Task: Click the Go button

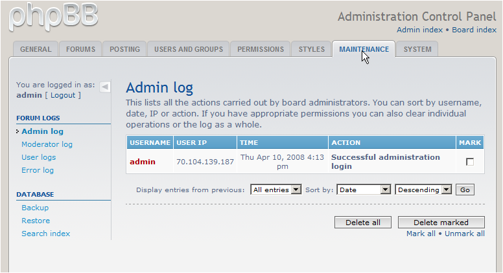Action: coord(465,190)
